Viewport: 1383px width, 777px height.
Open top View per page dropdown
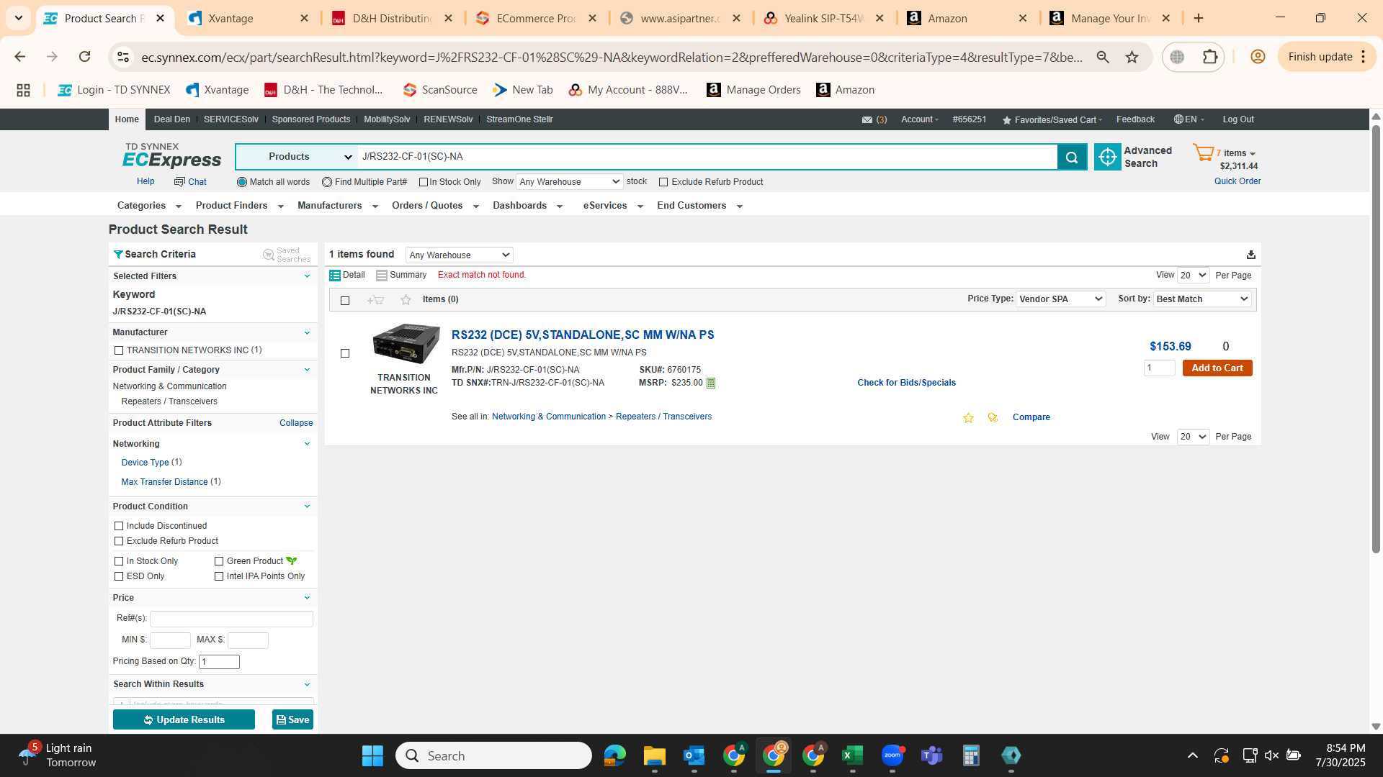coord(1193,276)
